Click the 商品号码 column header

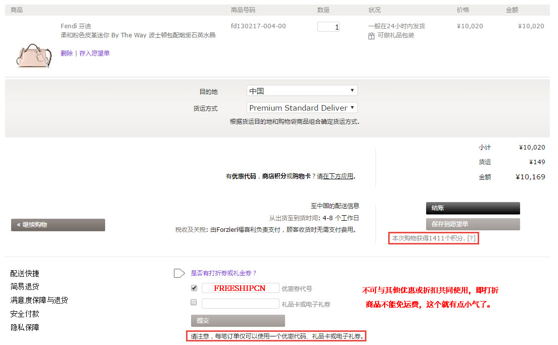[x=243, y=10]
